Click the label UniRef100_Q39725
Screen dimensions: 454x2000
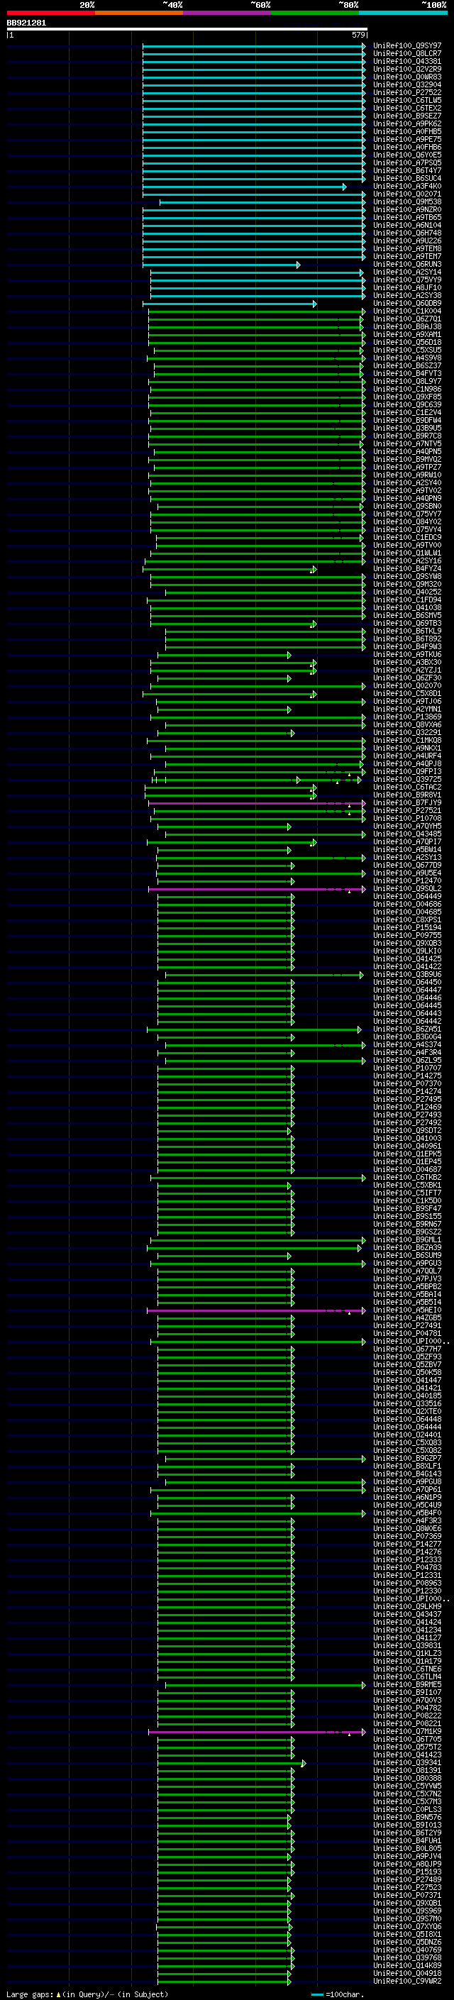(x=406, y=780)
